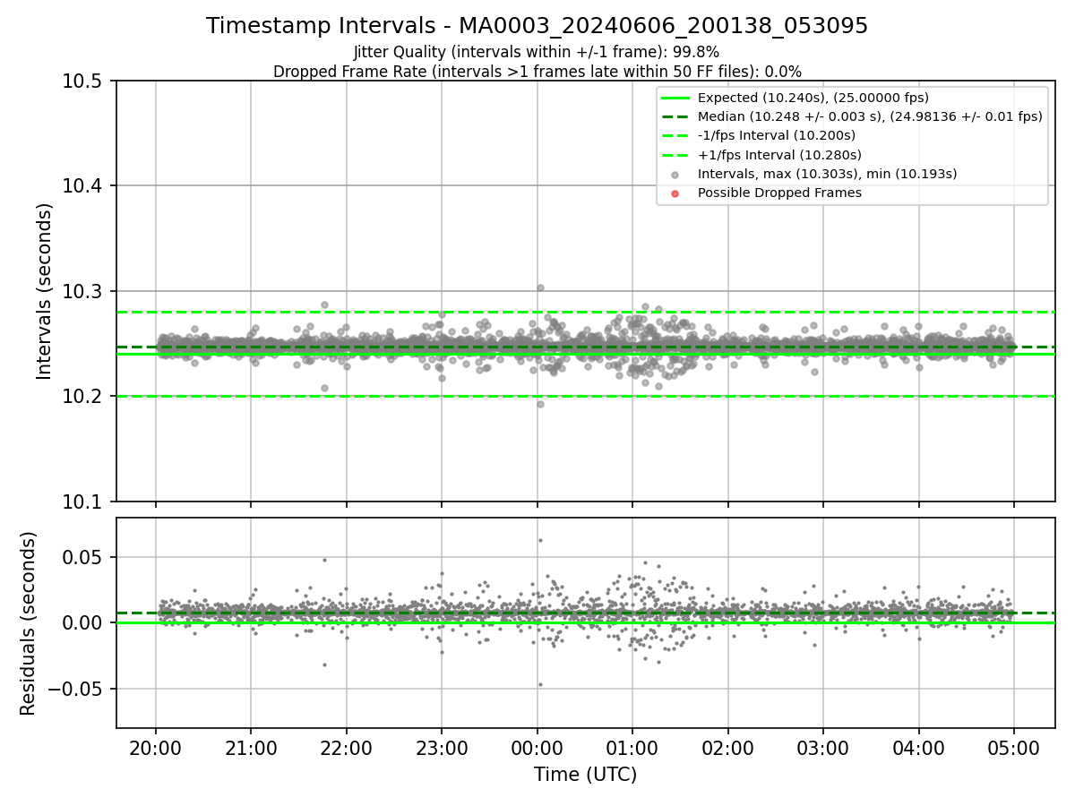The image size is (1075, 806).
Task: Click the red Possible Dropped Frames marker
Action: [675, 193]
